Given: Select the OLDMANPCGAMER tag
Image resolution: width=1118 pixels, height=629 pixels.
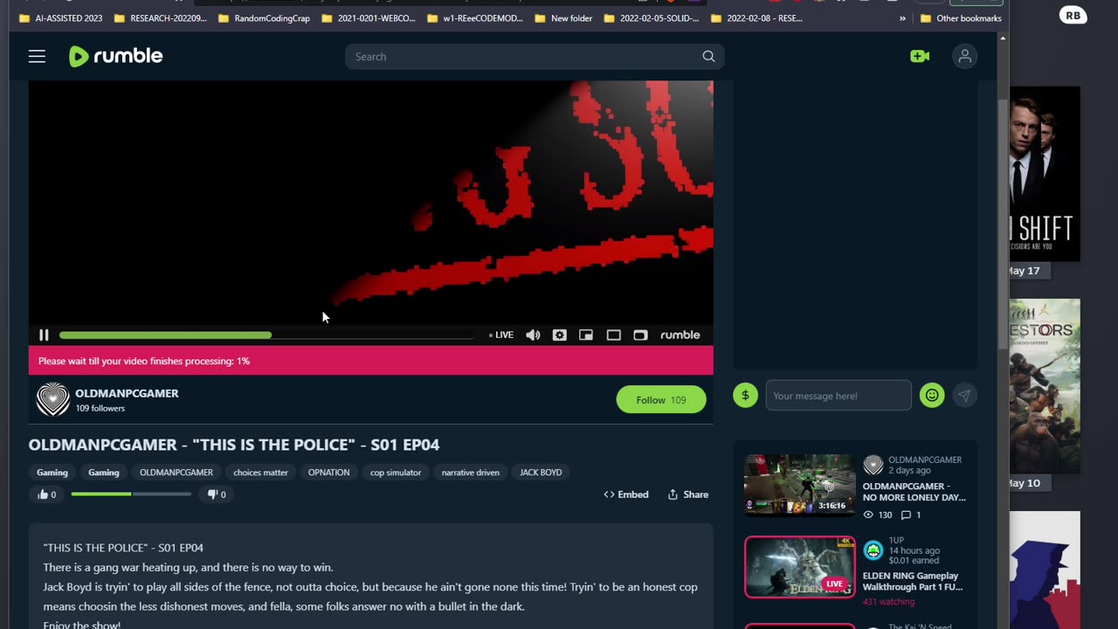Looking at the screenshot, I should [x=176, y=472].
